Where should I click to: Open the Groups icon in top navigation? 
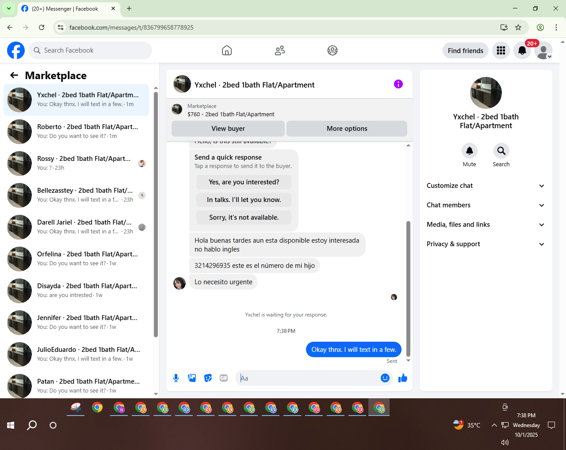(x=333, y=50)
